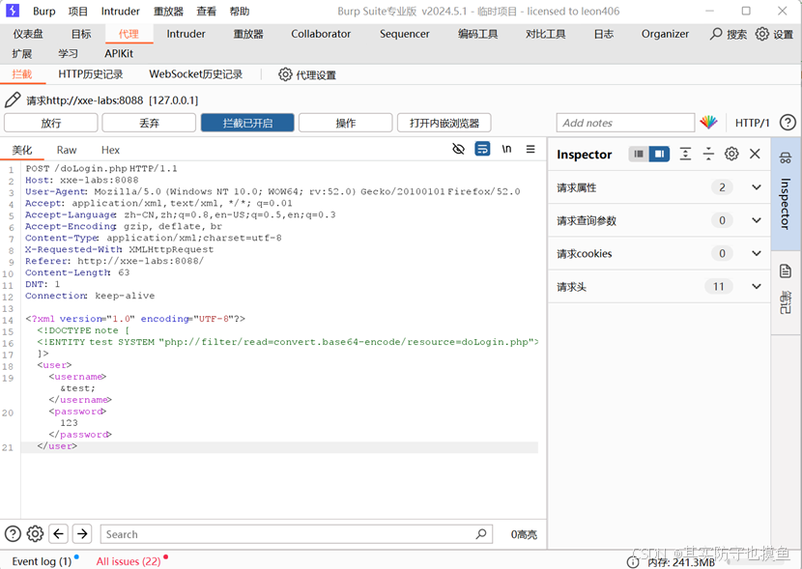The height and width of the screenshot is (569, 802).
Task: Toggle the \n show newlines button
Action: tap(506, 149)
